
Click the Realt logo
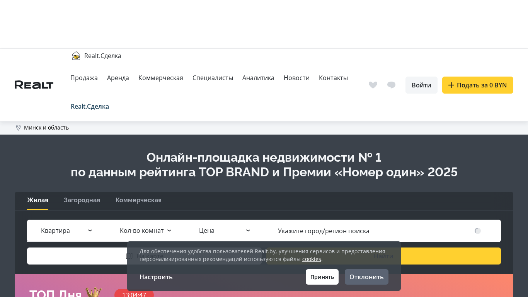tap(34, 85)
